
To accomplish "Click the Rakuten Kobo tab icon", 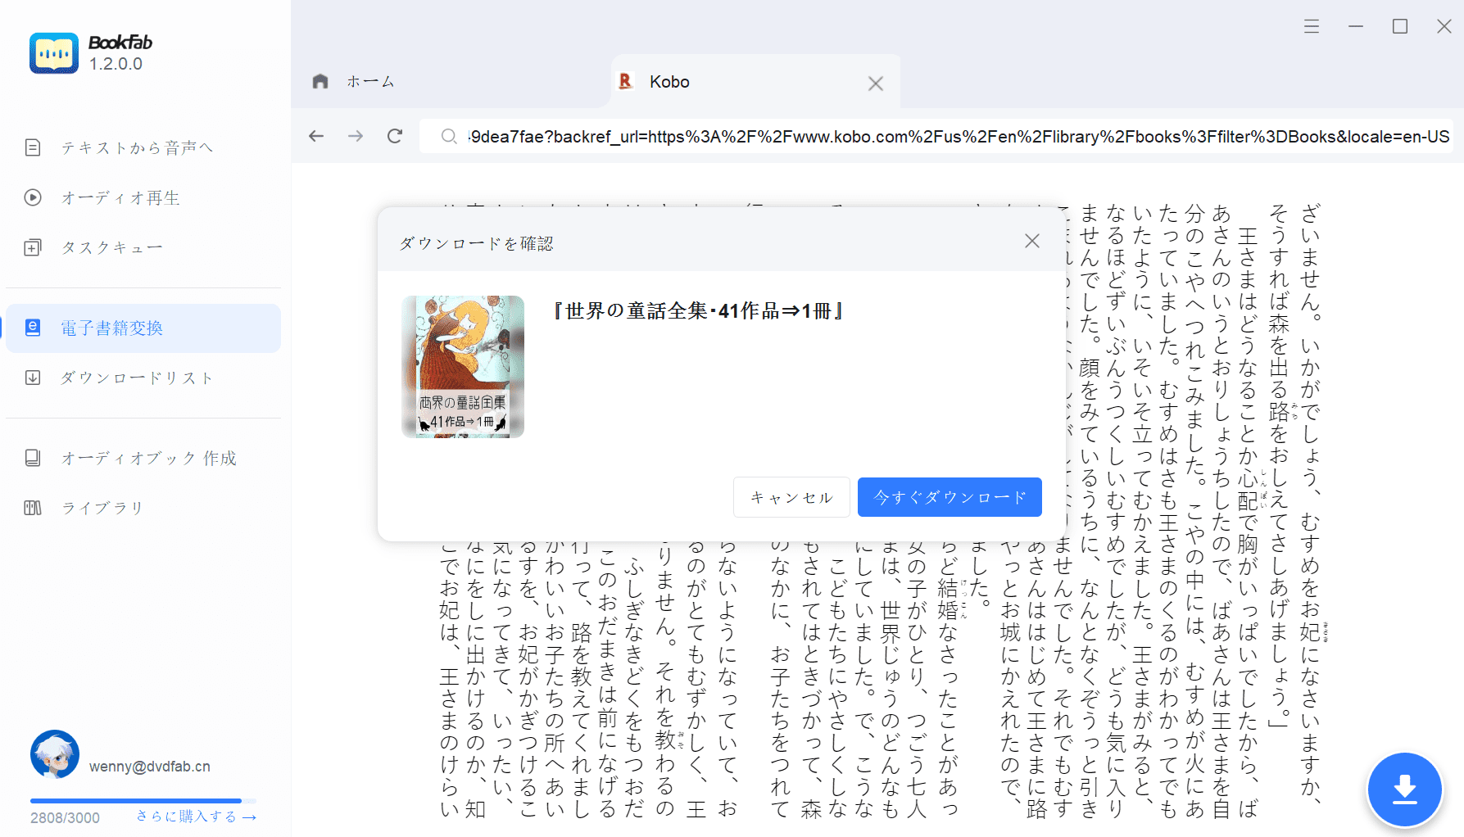I will click(626, 81).
